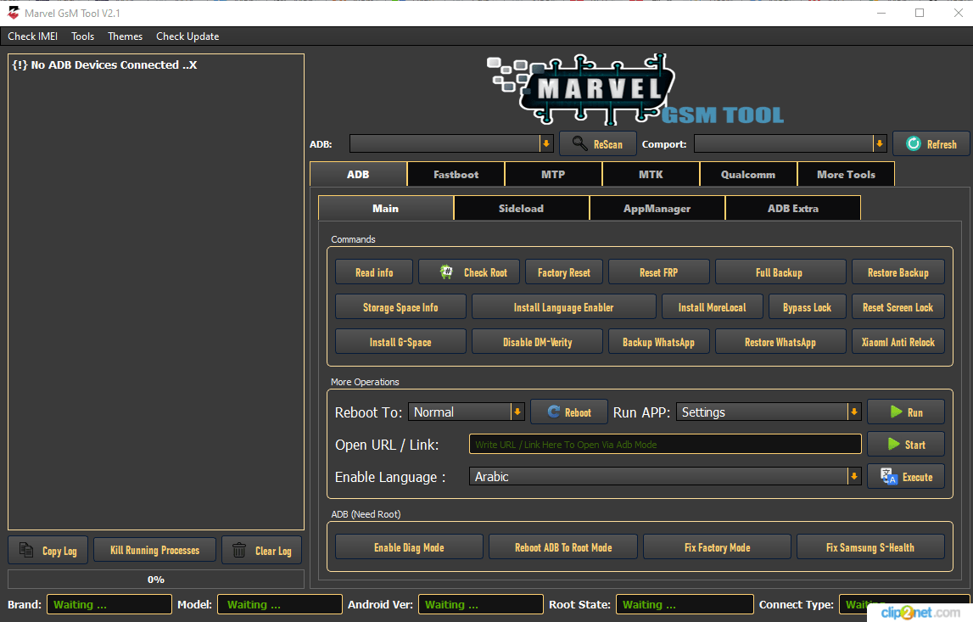Click the play icon on the Start button

(894, 444)
